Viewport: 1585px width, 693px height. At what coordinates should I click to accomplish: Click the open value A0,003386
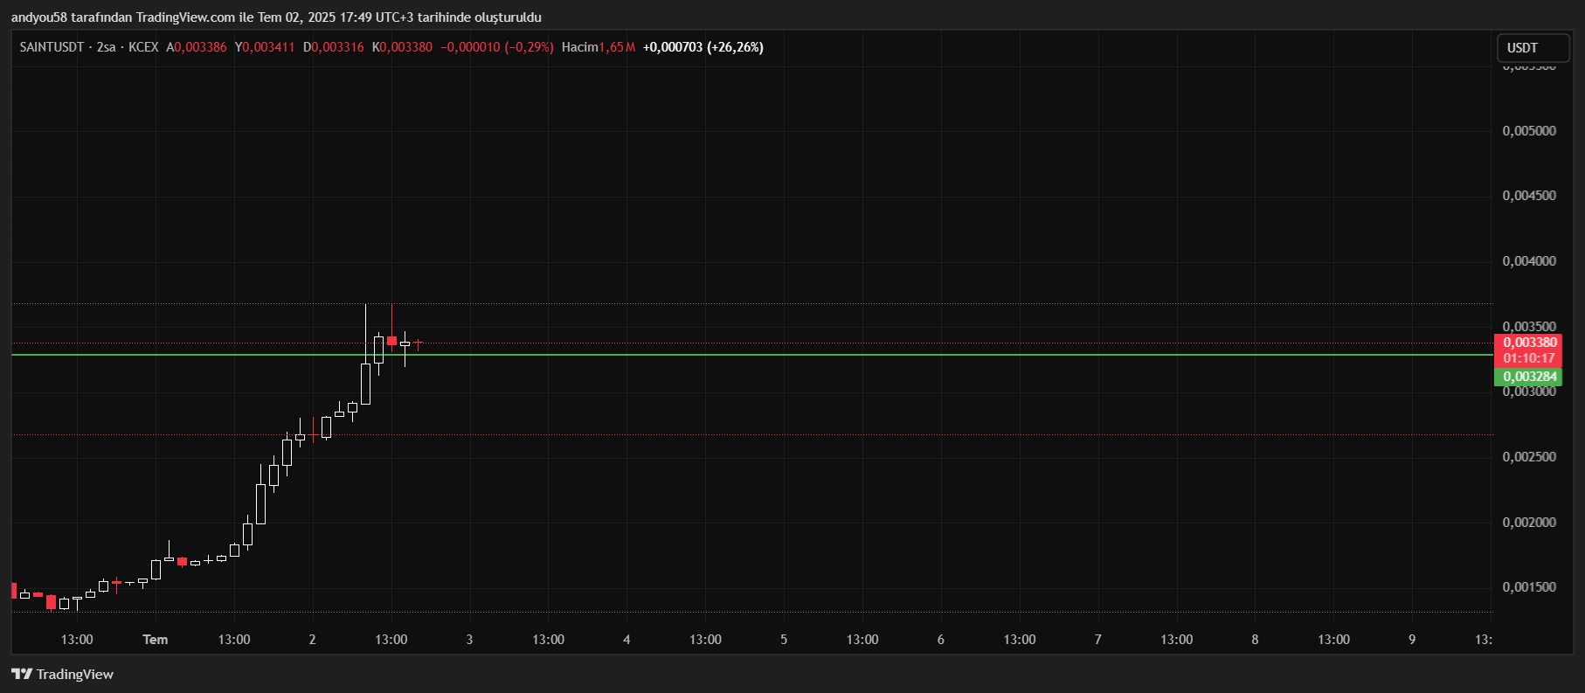(x=197, y=47)
